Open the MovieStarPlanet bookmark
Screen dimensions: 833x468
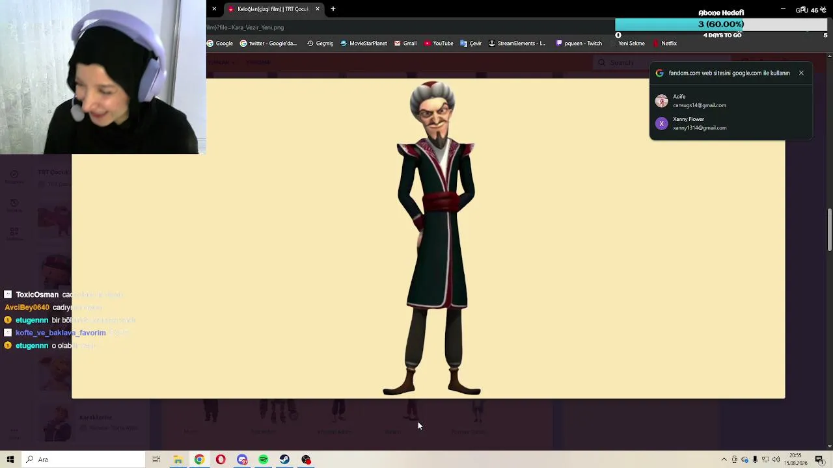click(364, 44)
